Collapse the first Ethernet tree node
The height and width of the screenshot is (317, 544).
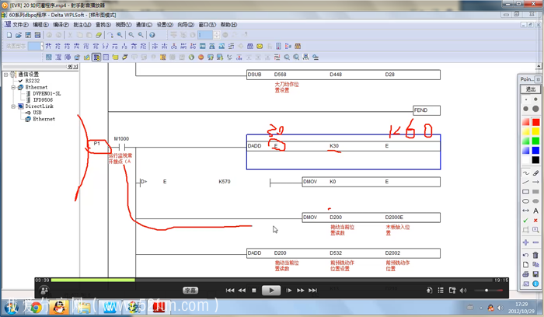coord(13,88)
